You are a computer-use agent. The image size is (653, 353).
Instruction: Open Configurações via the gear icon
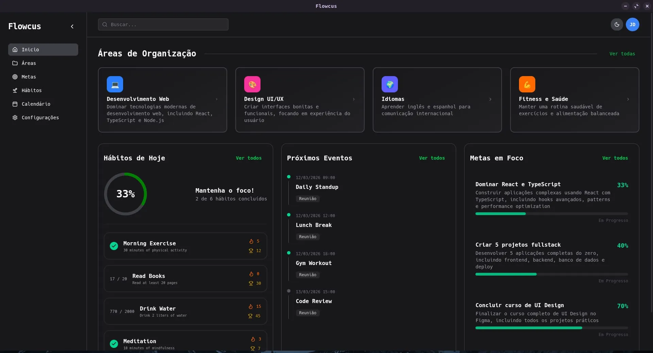(x=15, y=117)
